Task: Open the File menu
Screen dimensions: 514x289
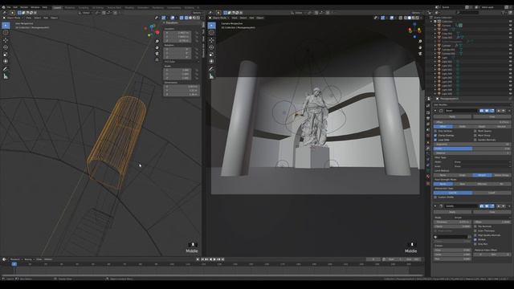Action: tap(9, 7)
